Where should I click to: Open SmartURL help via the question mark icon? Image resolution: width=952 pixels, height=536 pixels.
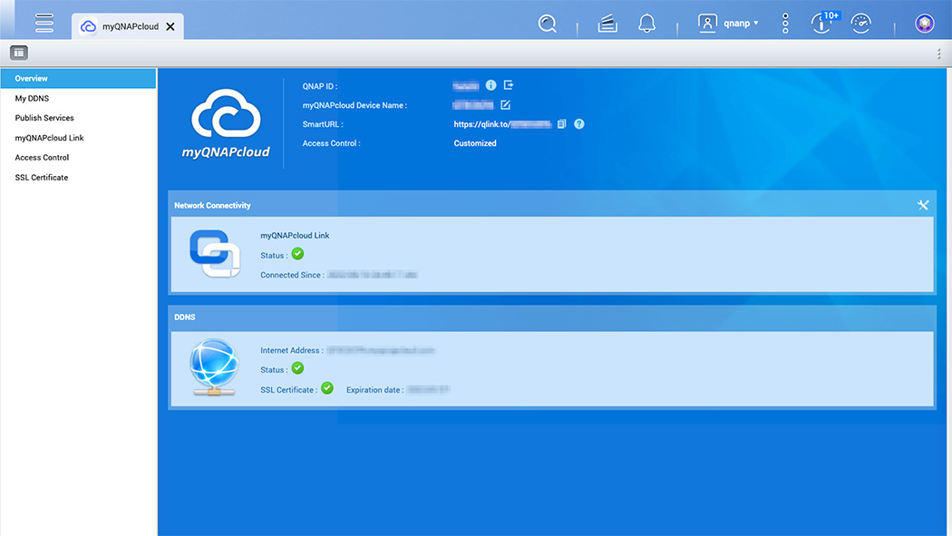[x=578, y=123]
